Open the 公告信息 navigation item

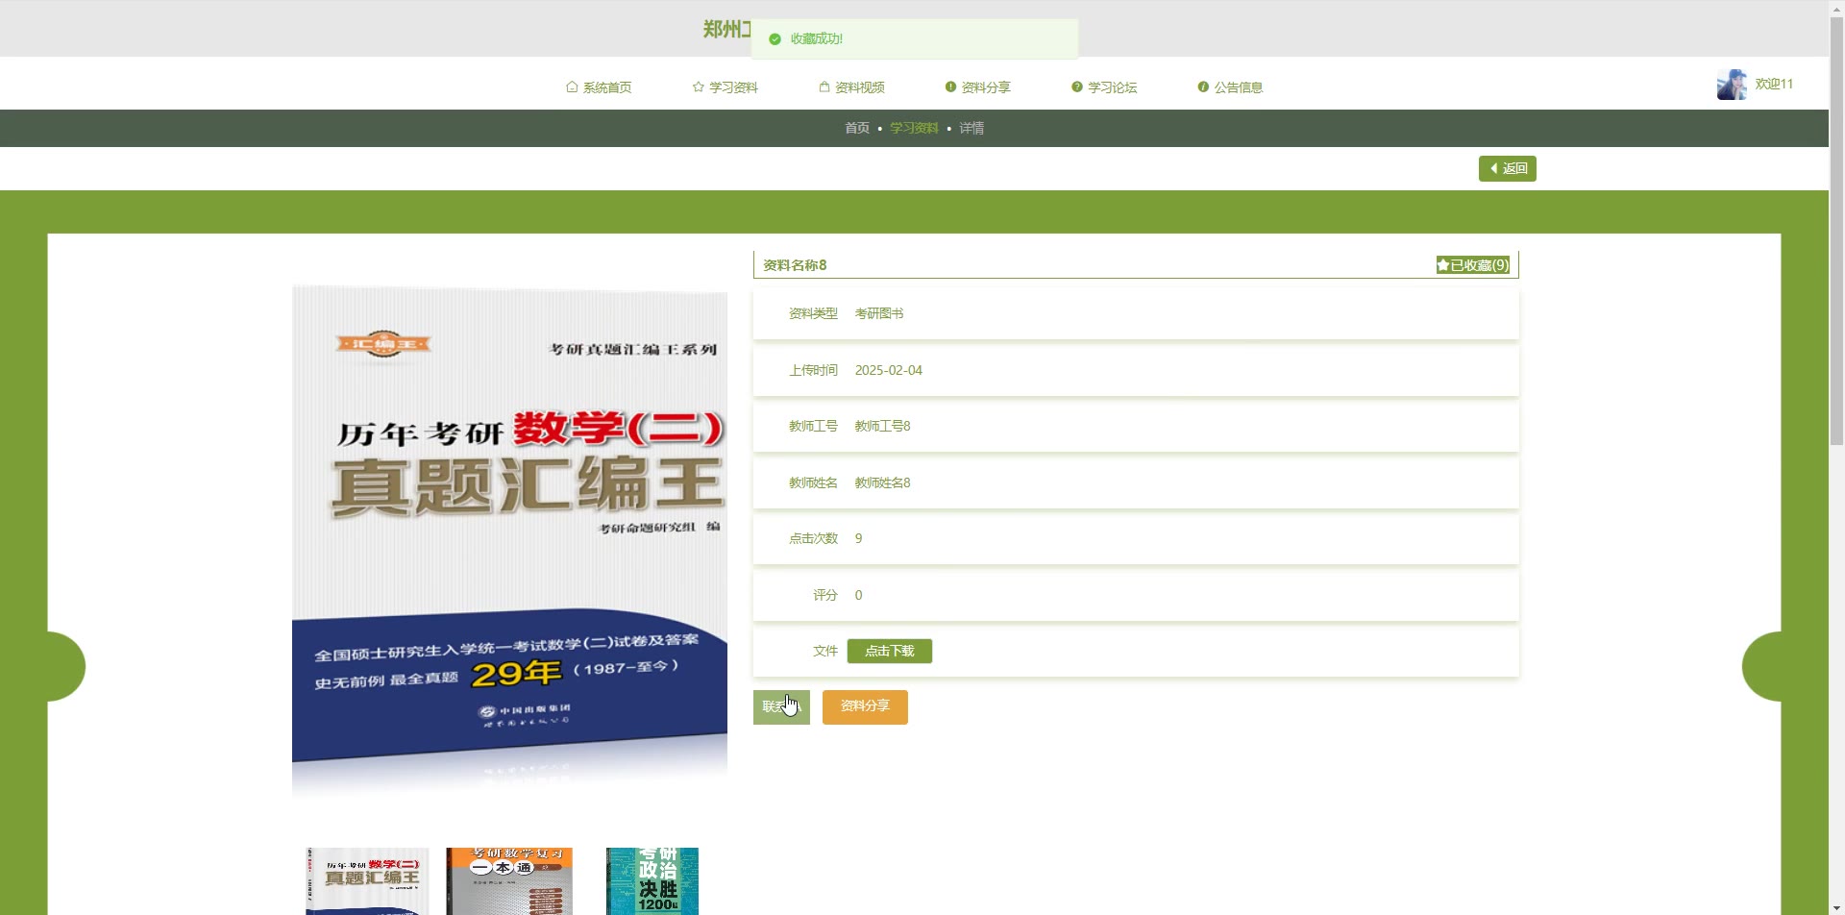pyautogui.click(x=1230, y=87)
